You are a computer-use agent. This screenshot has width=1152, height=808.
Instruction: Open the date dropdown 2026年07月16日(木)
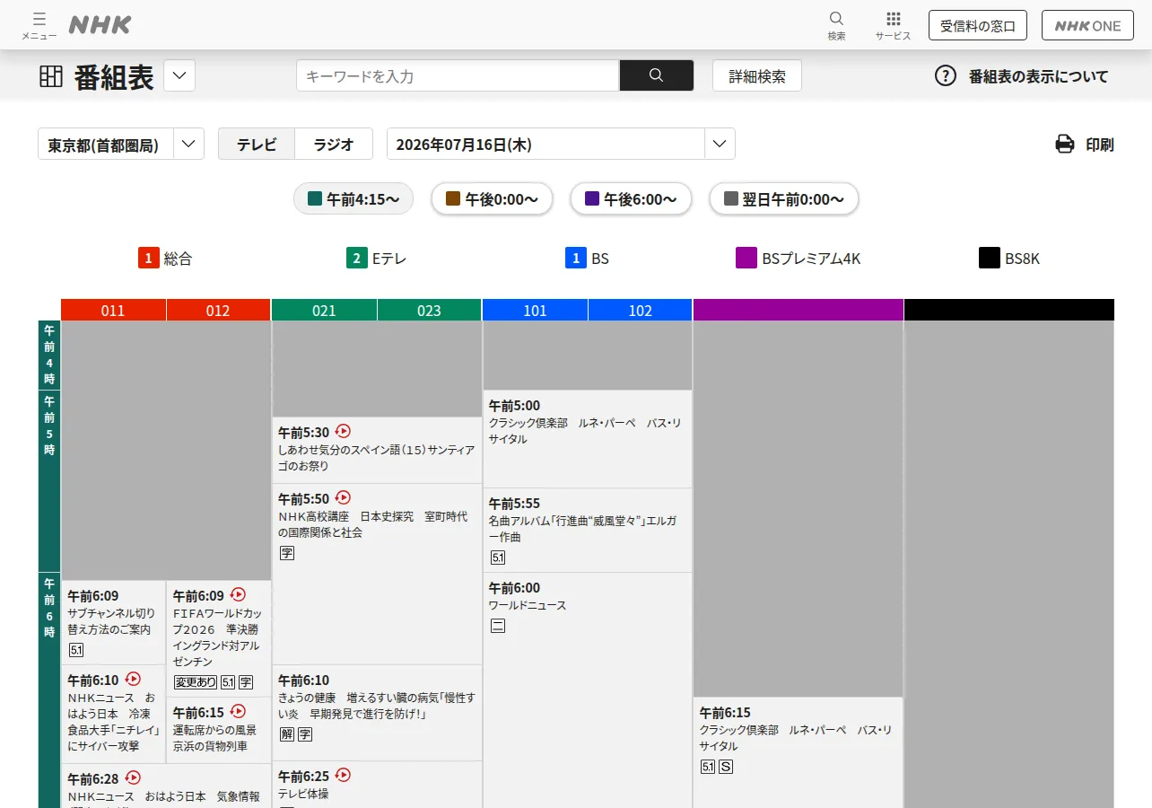[x=561, y=144]
